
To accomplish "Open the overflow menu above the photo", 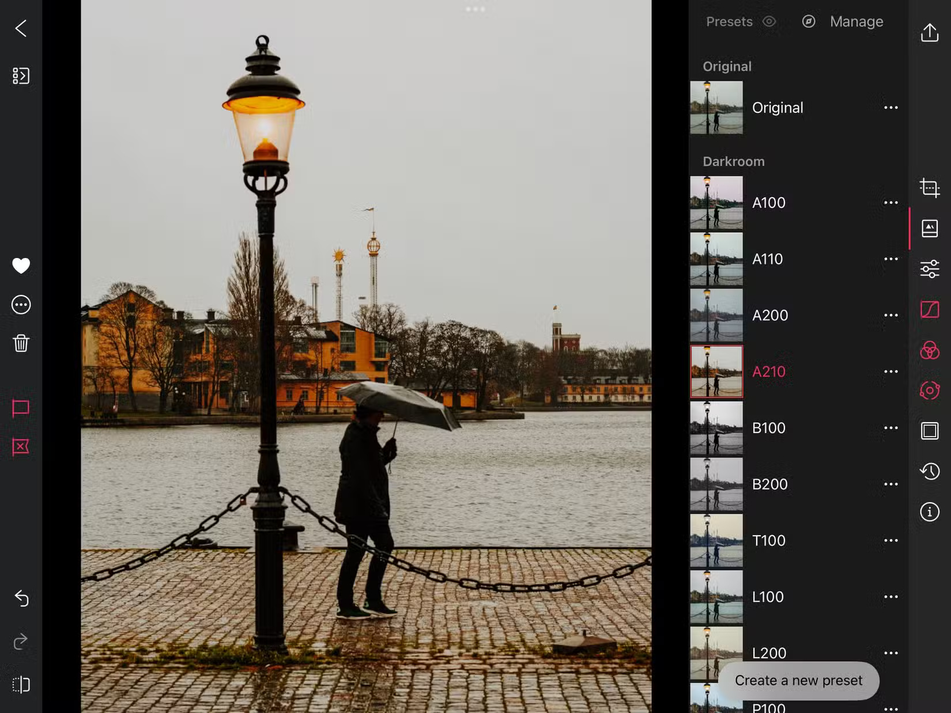I will [x=476, y=9].
